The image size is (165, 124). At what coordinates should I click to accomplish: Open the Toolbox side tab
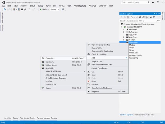pyautogui.click(x=2, y=28)
